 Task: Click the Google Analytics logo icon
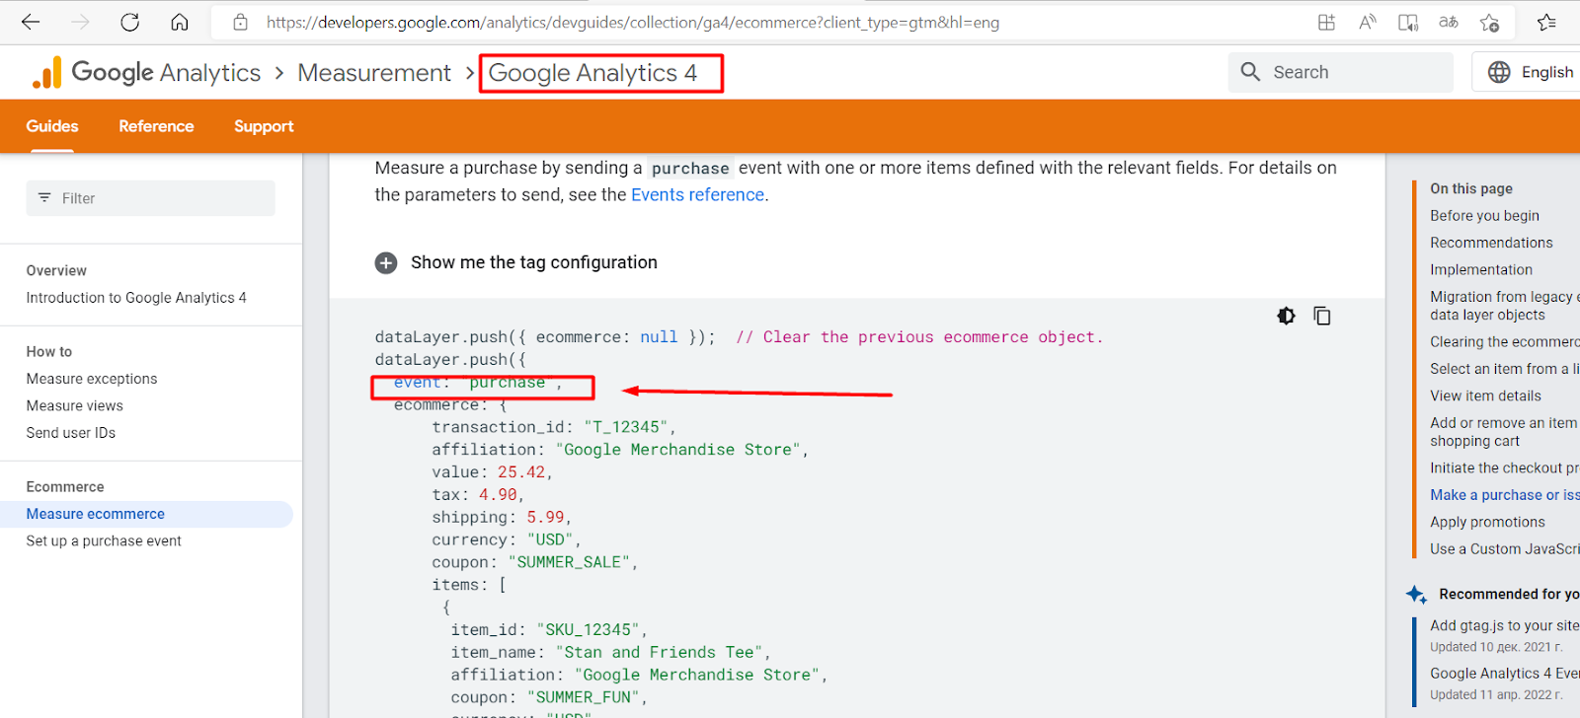tap(46, 72)
